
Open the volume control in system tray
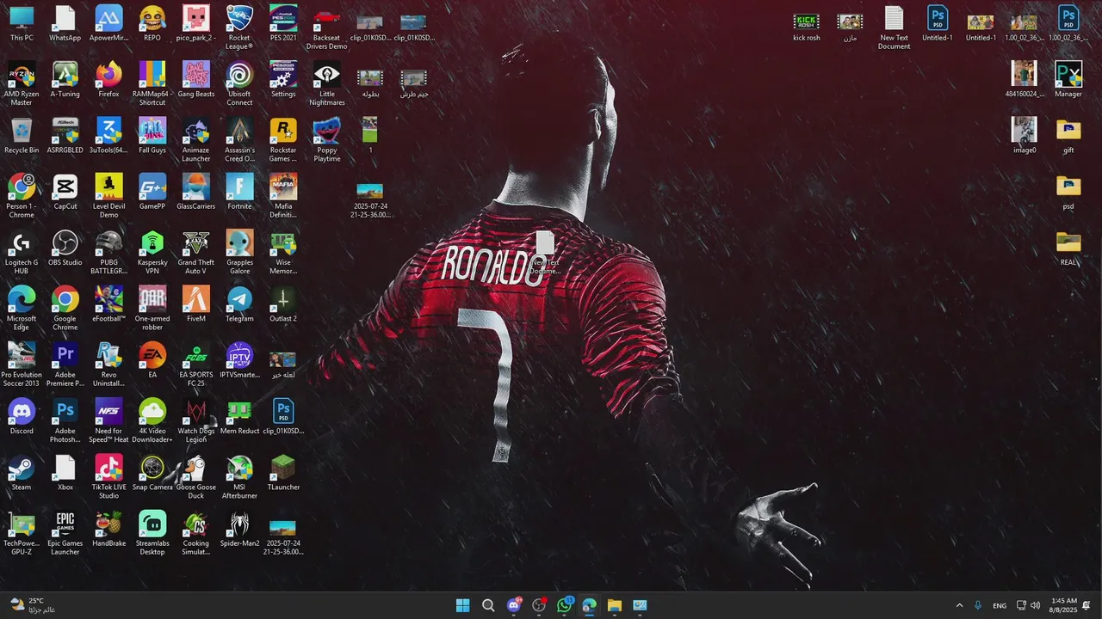pyautogui.click(x=1036, y=605)
